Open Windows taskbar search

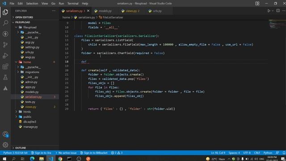coord(13,159)
